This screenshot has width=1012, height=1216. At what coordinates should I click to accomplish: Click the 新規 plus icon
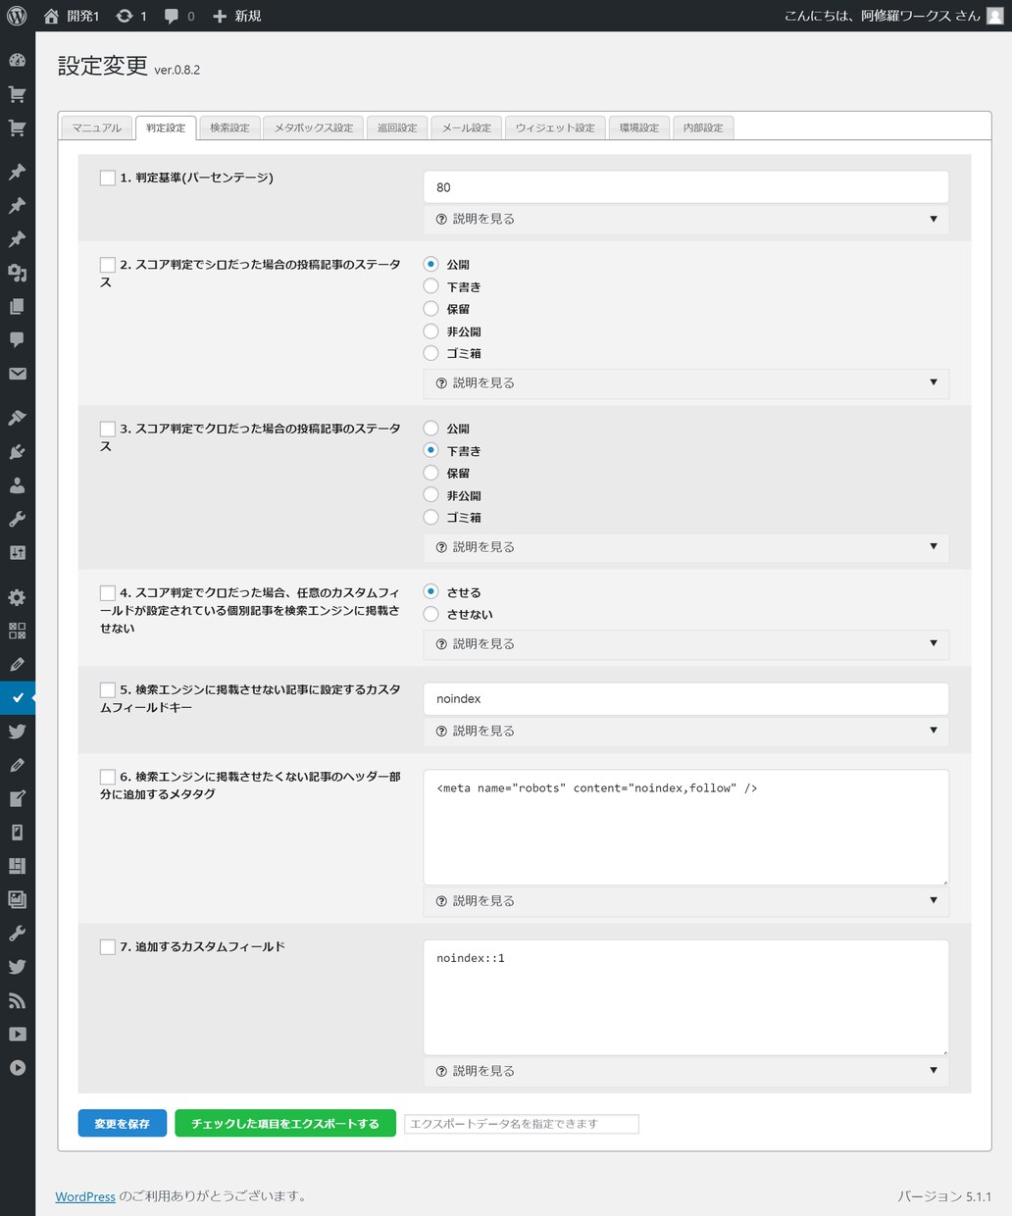(x=220, y=16)
